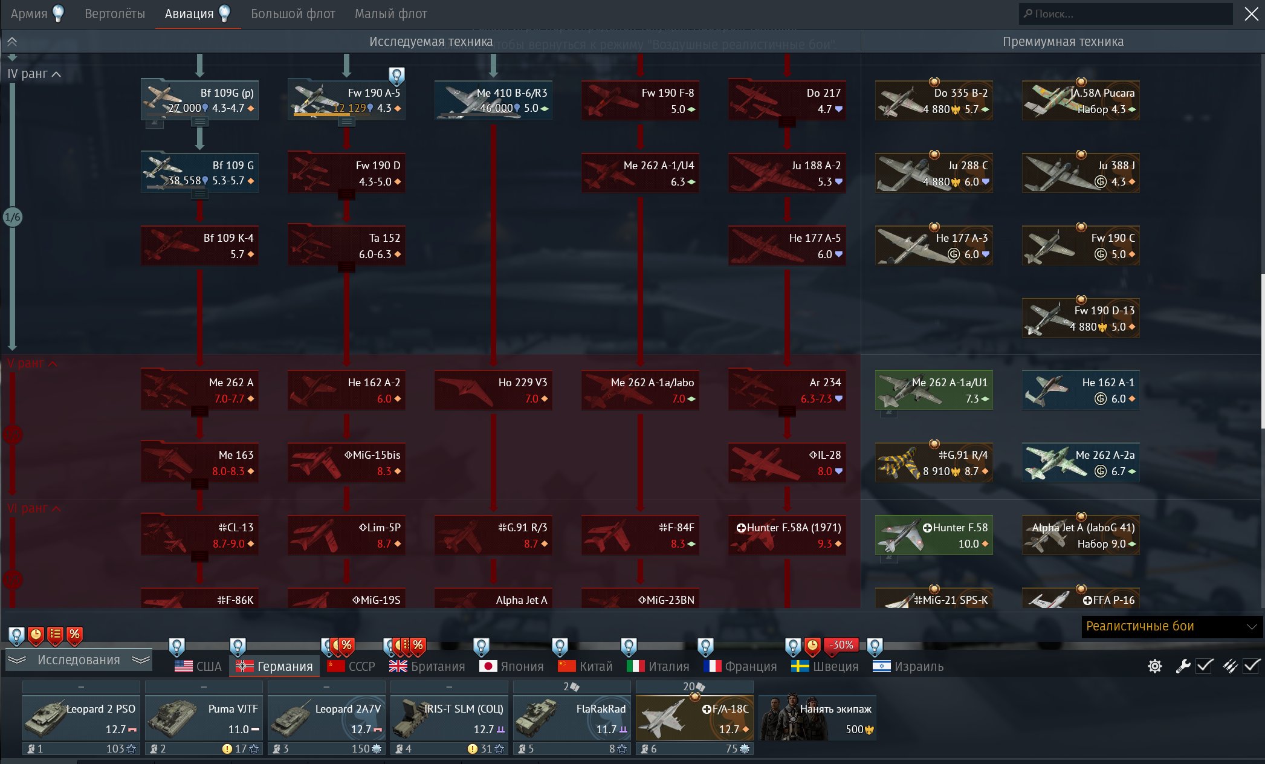
Task: Select the IRIS-T SLM (СОЦ) crew slot
Action: [x=449, y=718]
